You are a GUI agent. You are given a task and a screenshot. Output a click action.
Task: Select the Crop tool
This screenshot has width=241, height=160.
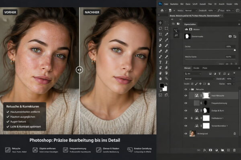click(x=160, y=34)
